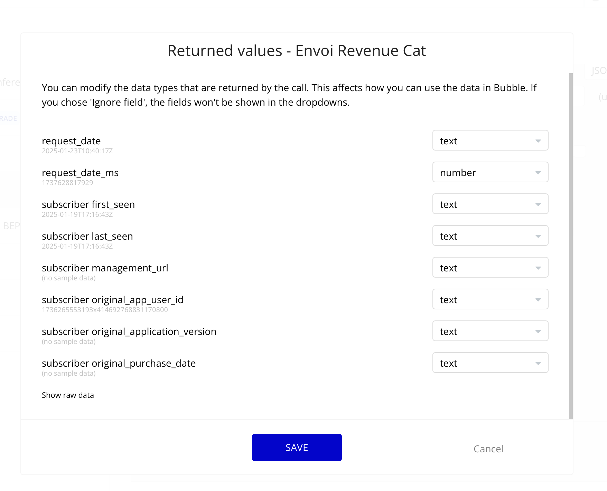Click the dialog's vertical scrollbar
This screenshot has height=491, width=607.
click(571, 246)
